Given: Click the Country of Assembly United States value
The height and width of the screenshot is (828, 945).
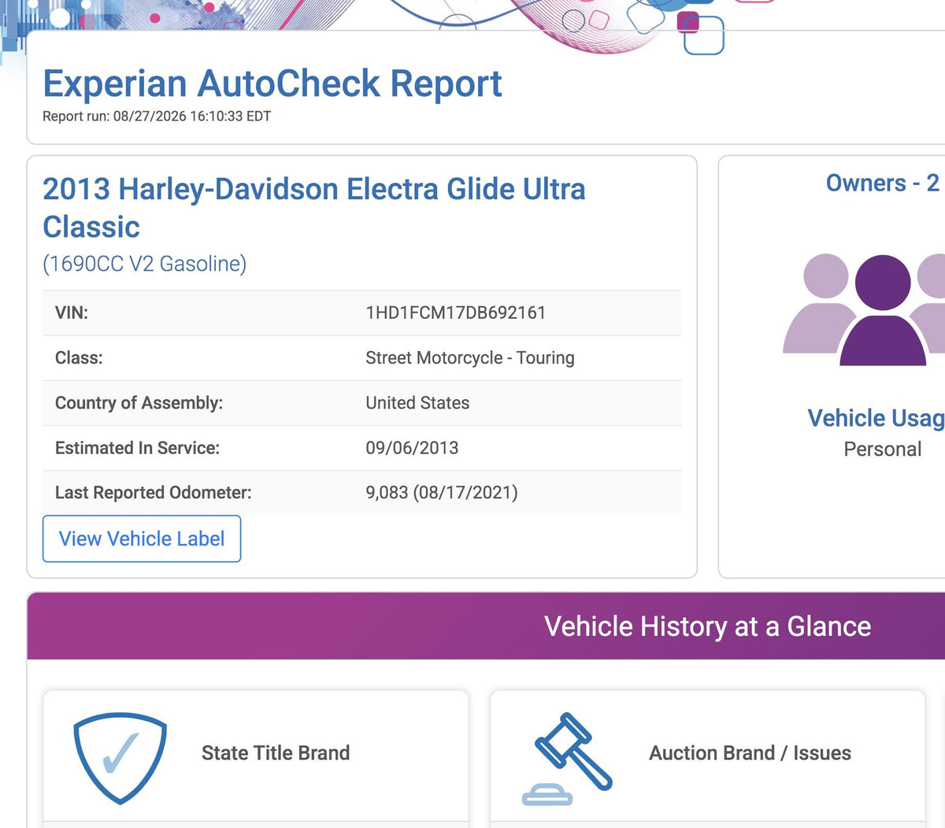Looking at the screenshot, I should click(x=417, y=403).
